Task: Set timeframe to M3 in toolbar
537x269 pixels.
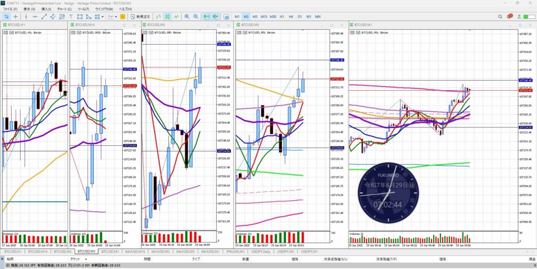Action: [246, 16]
